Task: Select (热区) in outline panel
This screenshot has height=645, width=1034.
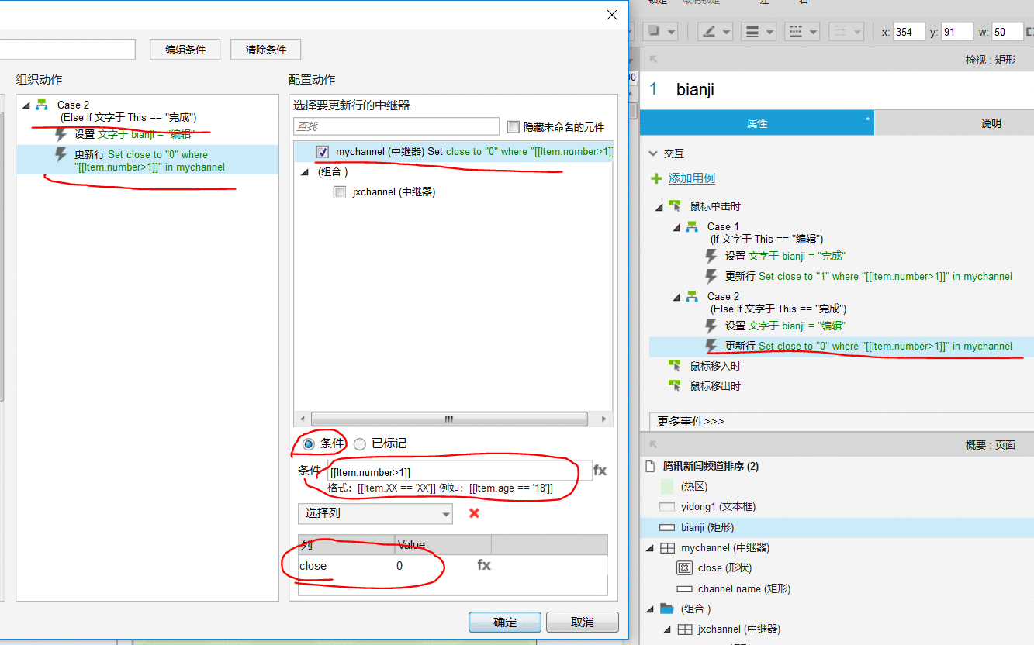Action: tap(694, 487)
